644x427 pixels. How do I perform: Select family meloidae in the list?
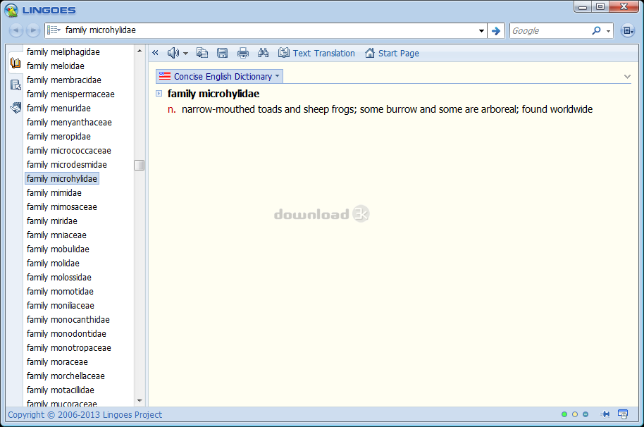[x=56, y=66]
